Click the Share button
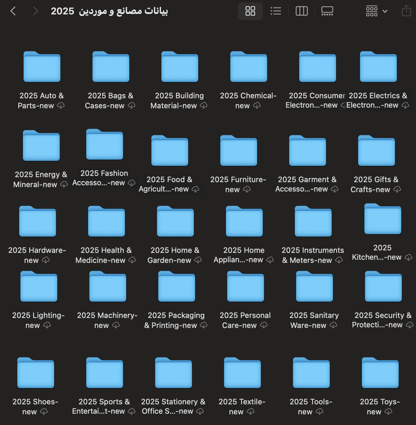 tap(406, 11)
